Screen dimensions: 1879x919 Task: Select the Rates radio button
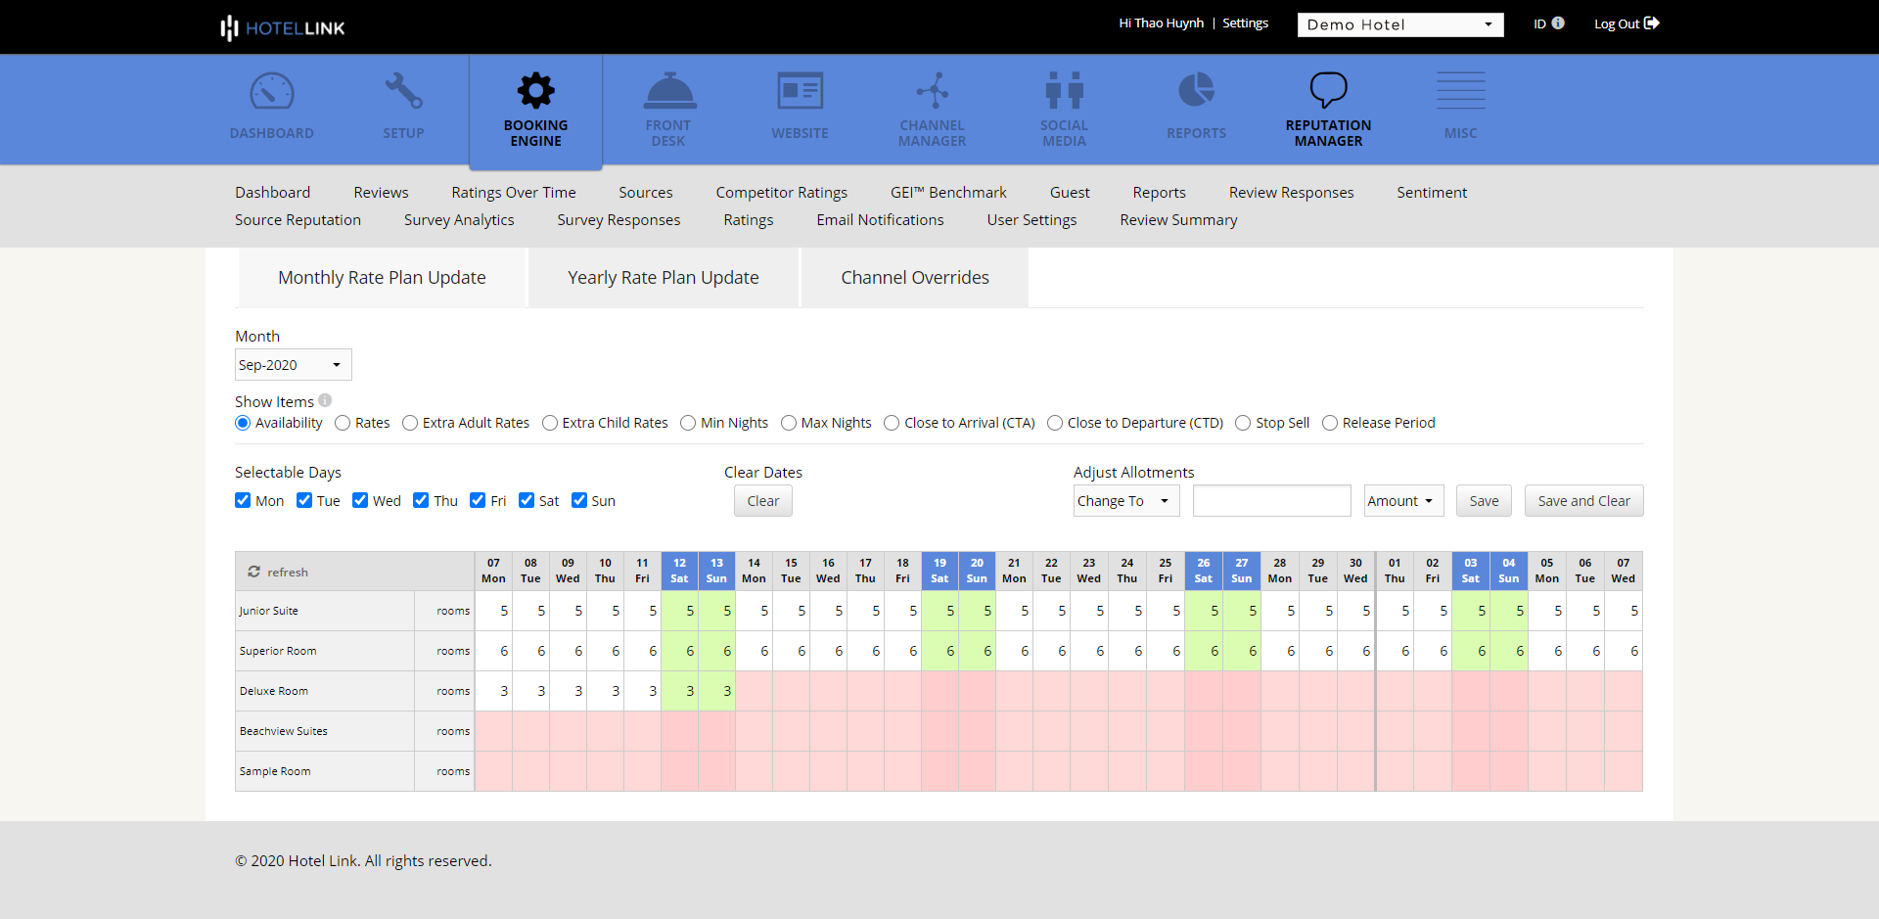click(344, 423)
